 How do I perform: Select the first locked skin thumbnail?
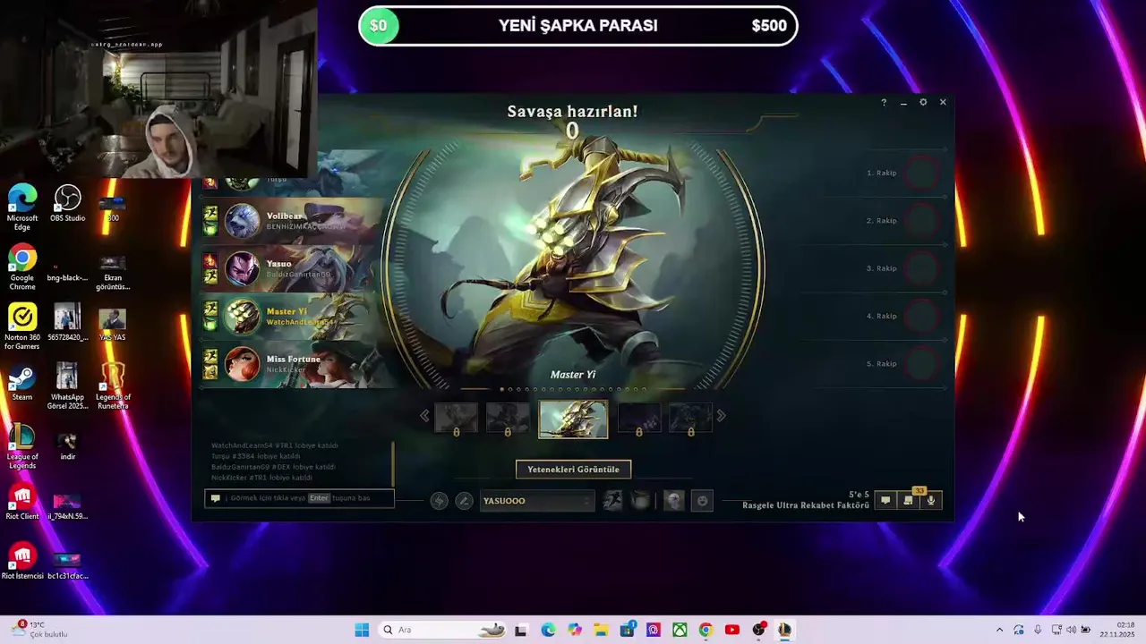[456, 418]
